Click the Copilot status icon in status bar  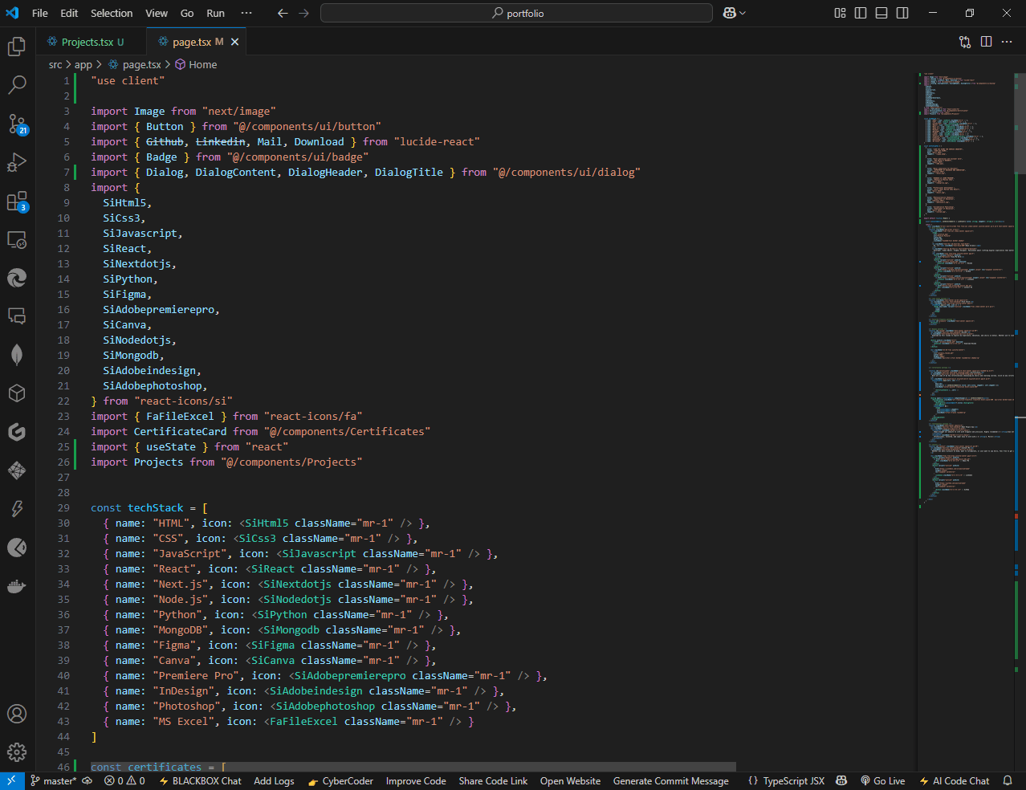point(841,781)
